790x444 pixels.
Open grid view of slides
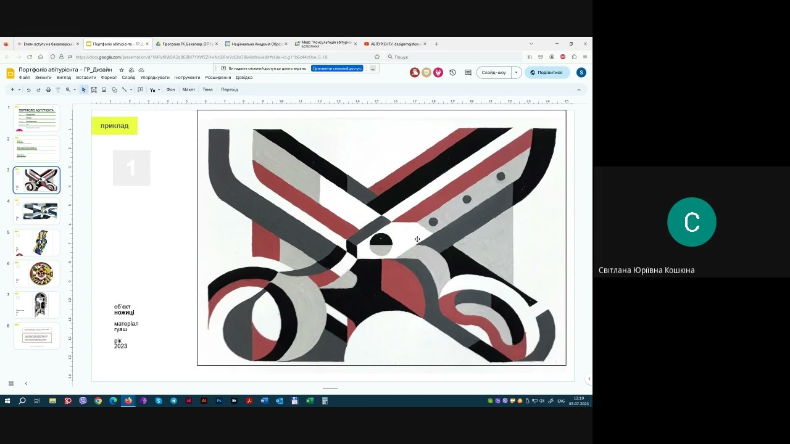pos(11,384)
